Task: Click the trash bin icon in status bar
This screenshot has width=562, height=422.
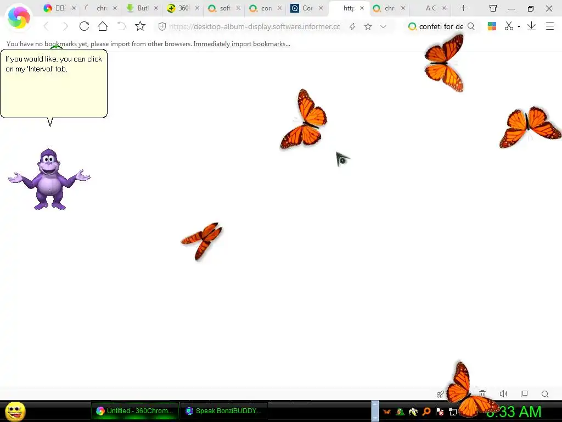Action: click(482, 393)
